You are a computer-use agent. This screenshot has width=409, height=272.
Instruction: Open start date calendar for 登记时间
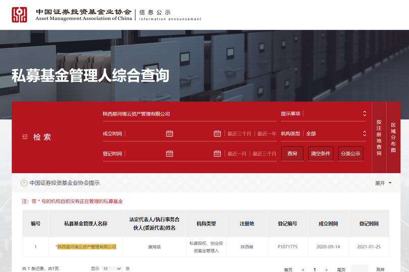tap(170, 154)
